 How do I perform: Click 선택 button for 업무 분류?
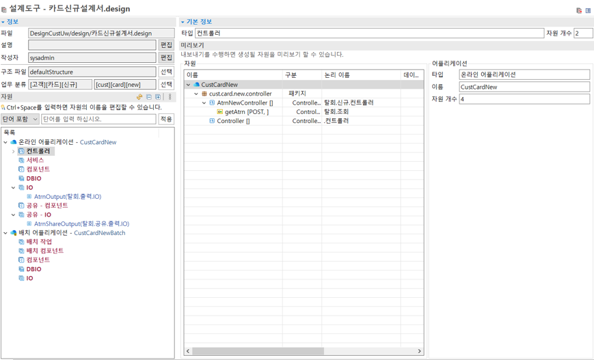click(166, 84)
